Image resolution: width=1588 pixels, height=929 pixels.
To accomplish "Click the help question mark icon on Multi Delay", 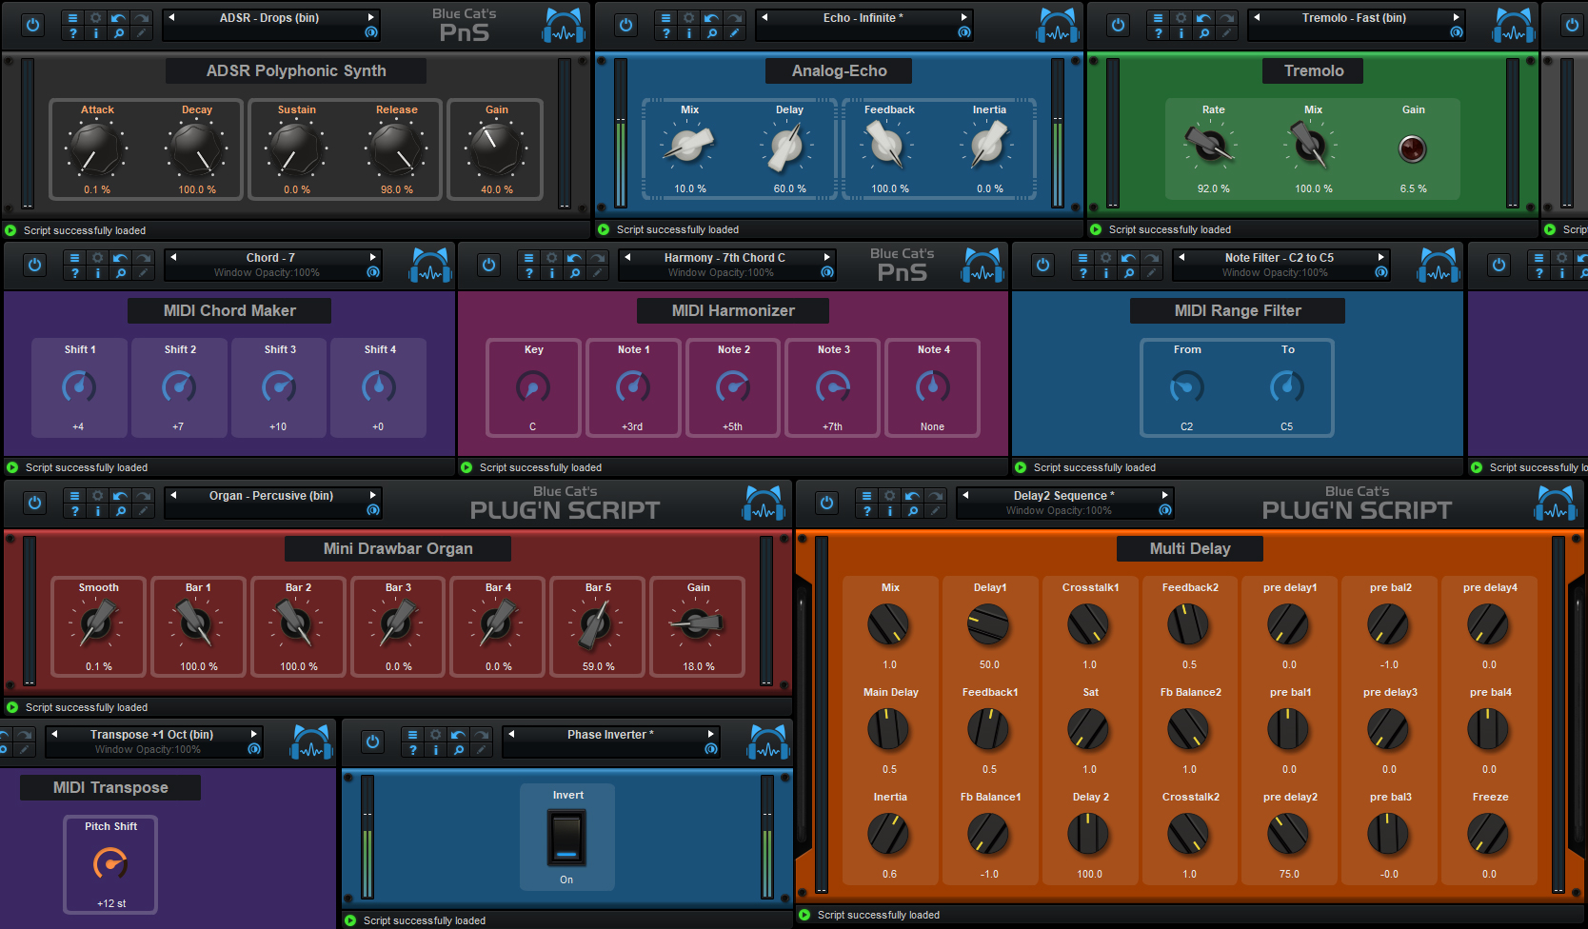I will pyautogui.click(x=866, y=510).
